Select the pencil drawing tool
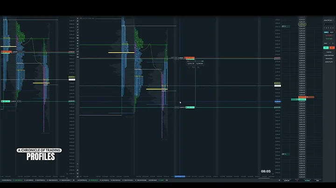This screenshot has height=188, width=336. coord(77,21)
